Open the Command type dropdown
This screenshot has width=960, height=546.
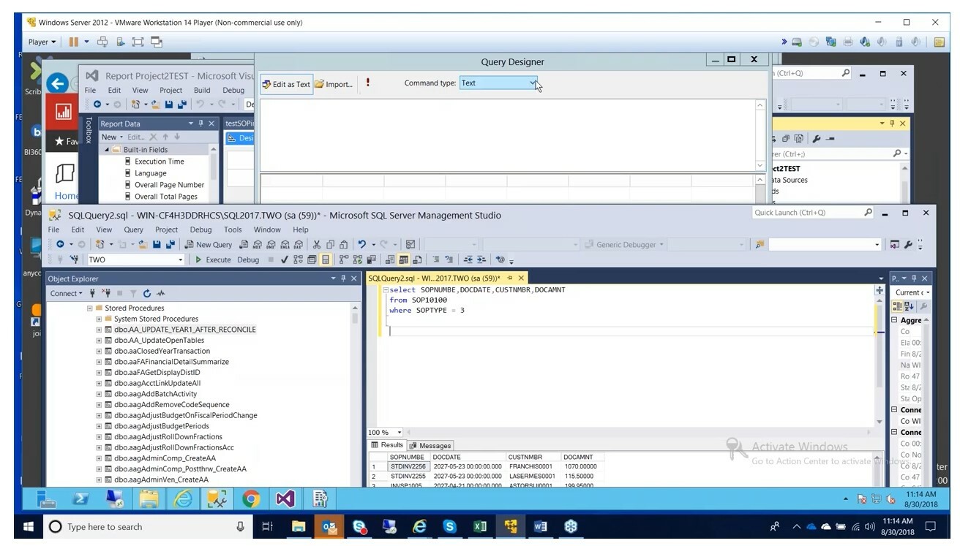tap(532, 83)
